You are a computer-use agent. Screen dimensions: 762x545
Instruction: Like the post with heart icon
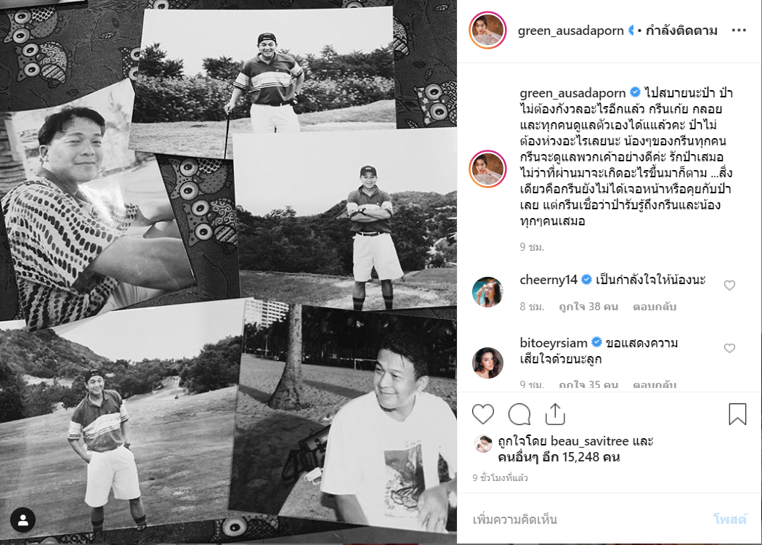[483, 414]
